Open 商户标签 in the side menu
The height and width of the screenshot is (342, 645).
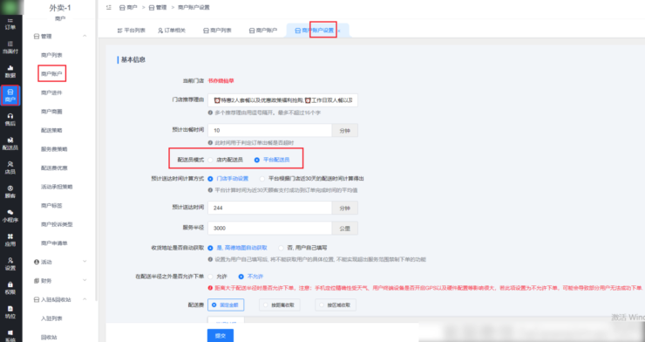click(51, 205)
